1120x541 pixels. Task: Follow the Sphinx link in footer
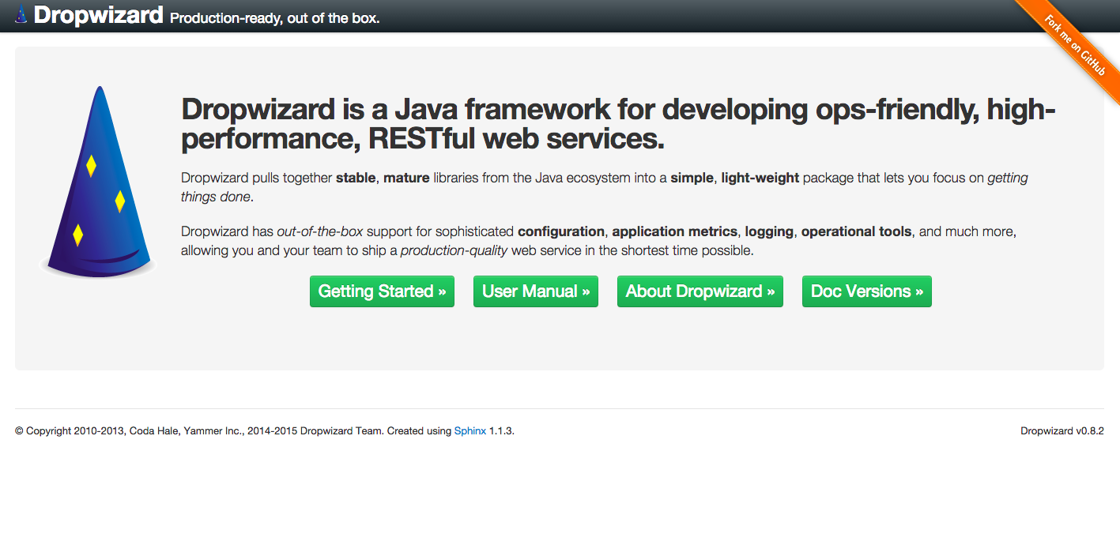click(x=470, y=431)
